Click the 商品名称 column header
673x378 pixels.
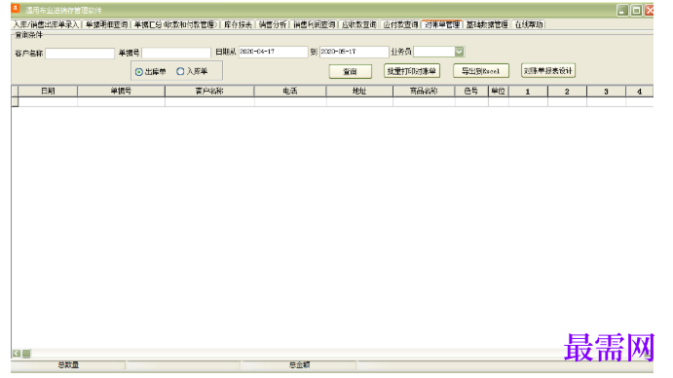point(424,91)
